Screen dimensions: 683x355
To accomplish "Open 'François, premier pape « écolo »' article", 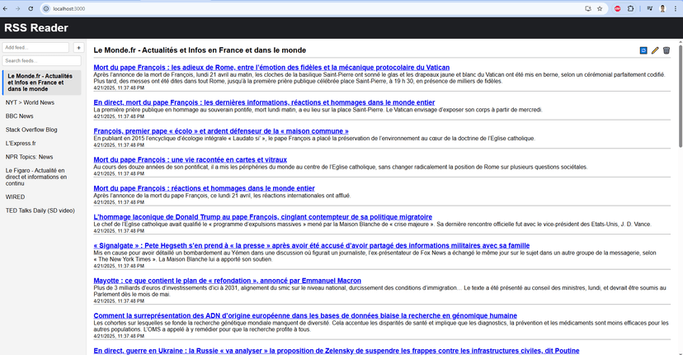I will pos(221,131).
